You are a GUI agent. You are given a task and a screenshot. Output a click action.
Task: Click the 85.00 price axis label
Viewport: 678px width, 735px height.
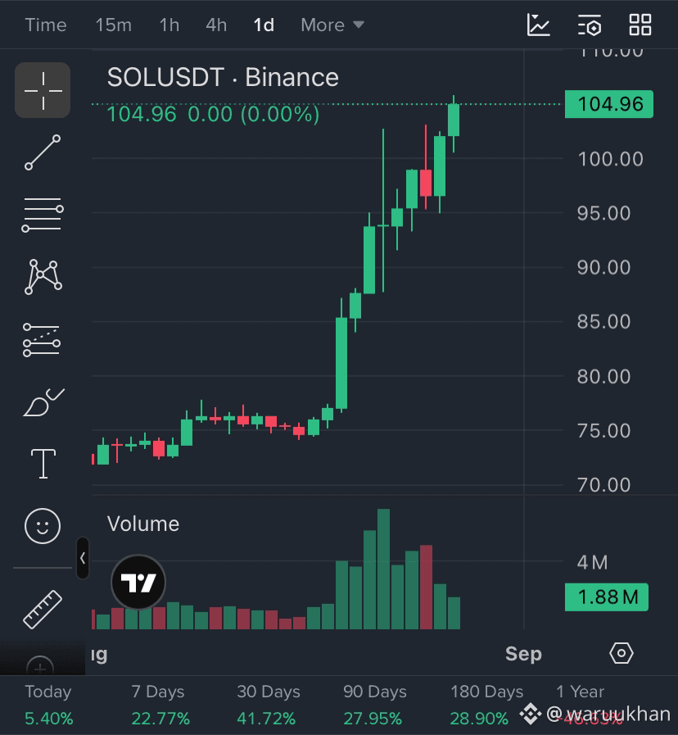604,321
